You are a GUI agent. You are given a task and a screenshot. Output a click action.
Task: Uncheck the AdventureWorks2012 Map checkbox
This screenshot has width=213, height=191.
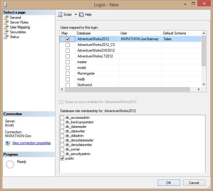click(x=67, y=39)
